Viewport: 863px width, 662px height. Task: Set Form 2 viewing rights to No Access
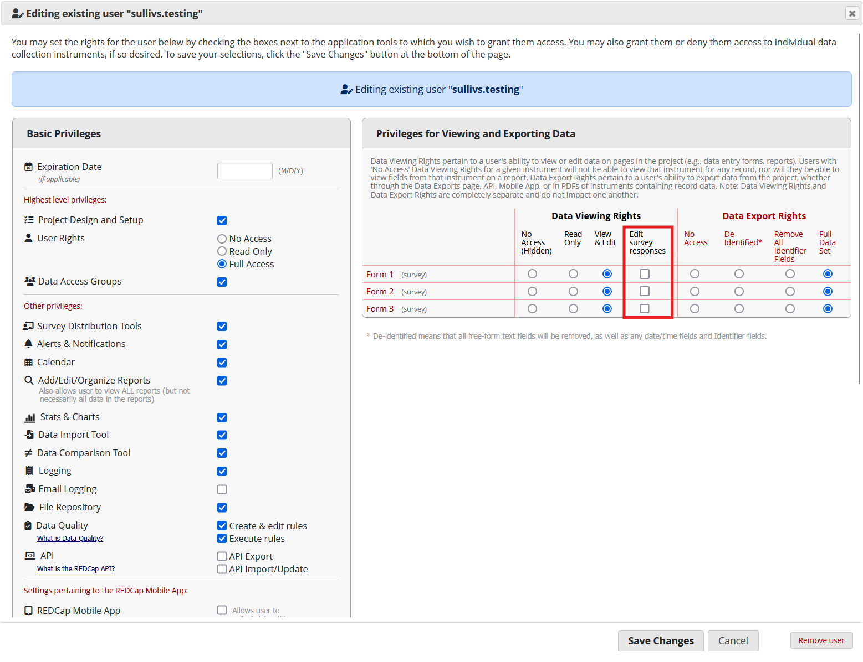click(532, 291)
